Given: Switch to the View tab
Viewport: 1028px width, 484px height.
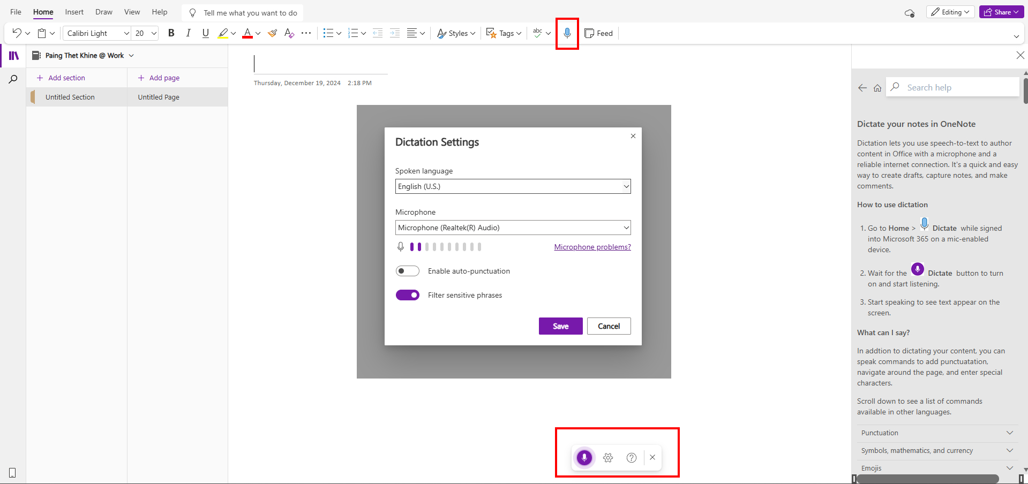Looking at the screenshot, I should coord(132,12).
